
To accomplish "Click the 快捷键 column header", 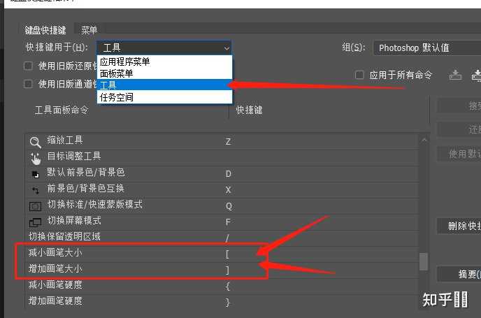I will coord(250,110).
